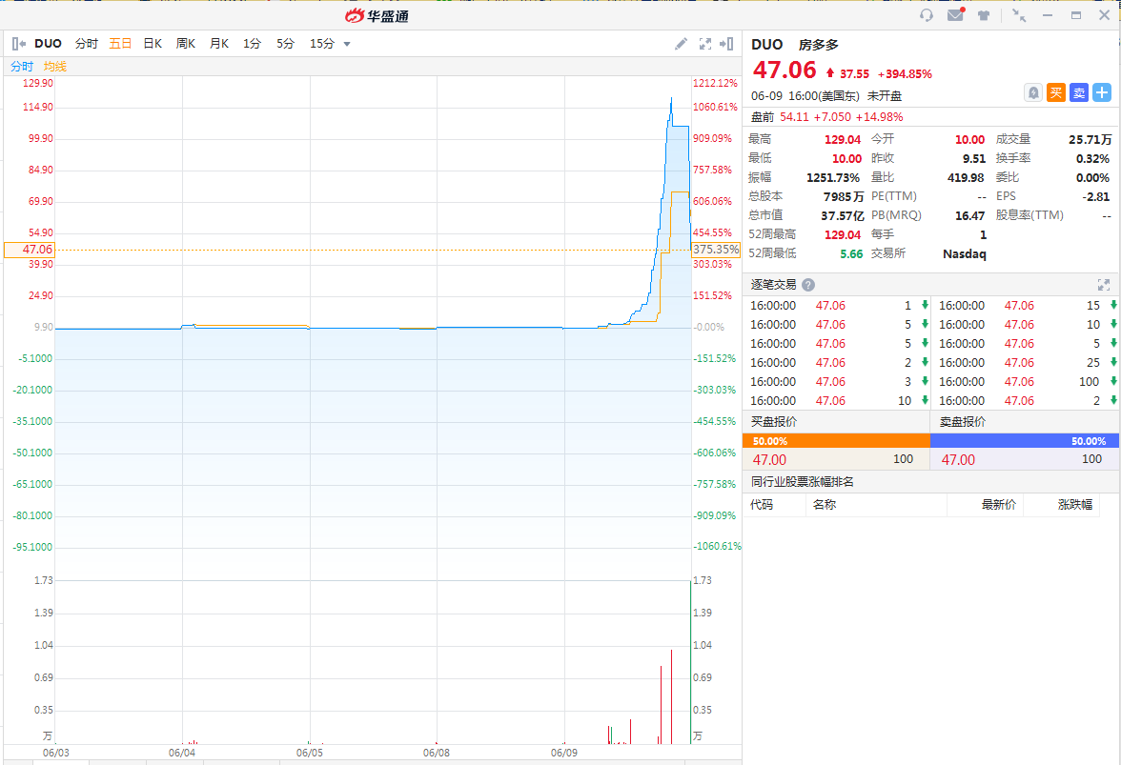The height and width of the screenshot is (765, 1121).
Task: Collapse the left panel beside DUO
Action: pos(19,44)
